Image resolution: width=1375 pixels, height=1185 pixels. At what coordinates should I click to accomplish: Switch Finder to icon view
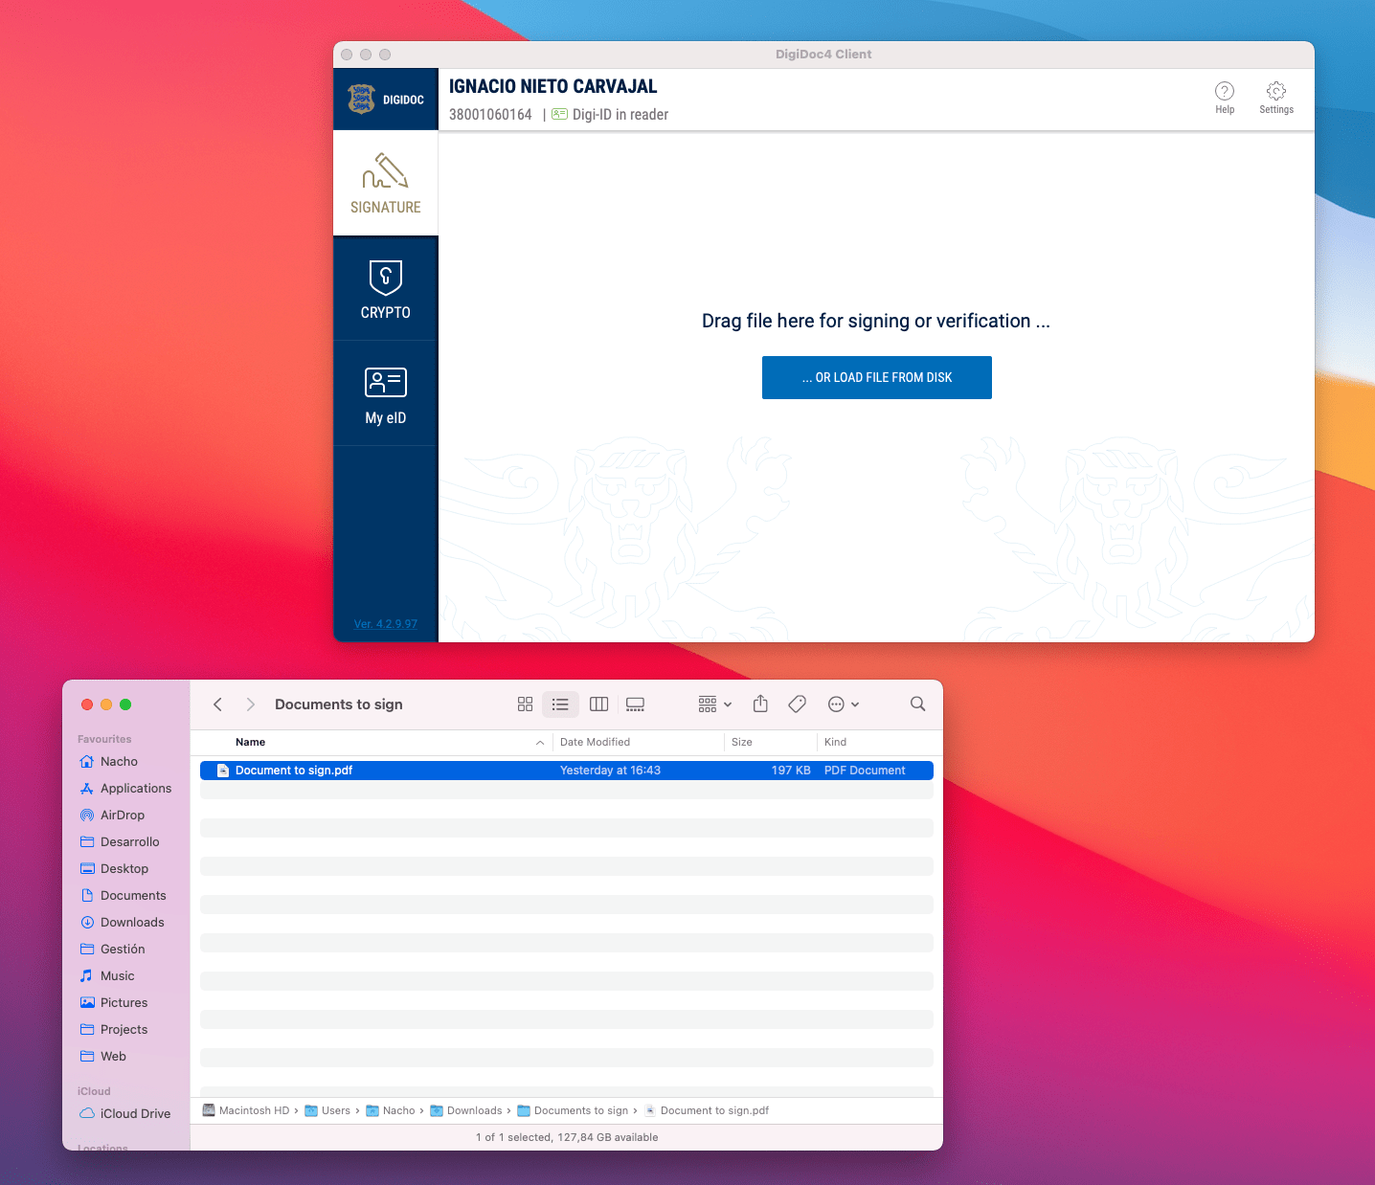525,704
